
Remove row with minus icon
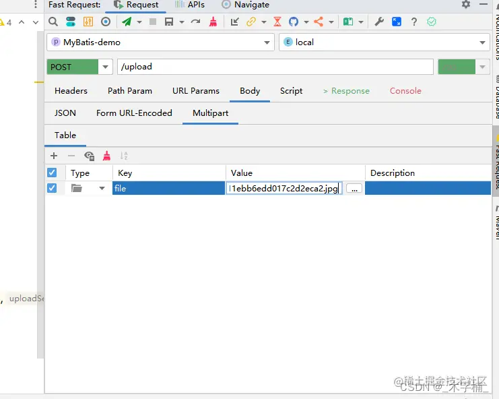pyautogui.click(x=71, y=156)
